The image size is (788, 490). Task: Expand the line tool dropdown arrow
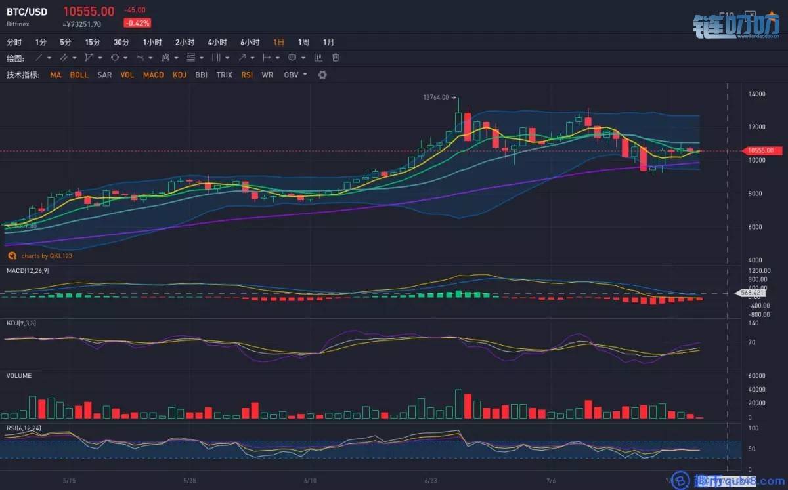click(x=49, y=58)
